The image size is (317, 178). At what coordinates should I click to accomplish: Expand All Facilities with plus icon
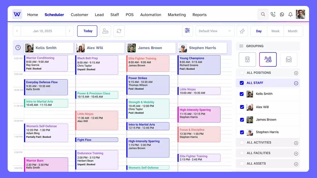[x=296, y=154]
